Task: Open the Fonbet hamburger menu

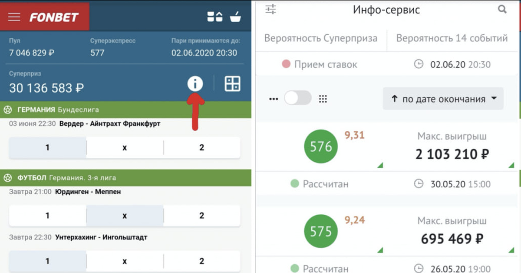Action: coord(14,17)
